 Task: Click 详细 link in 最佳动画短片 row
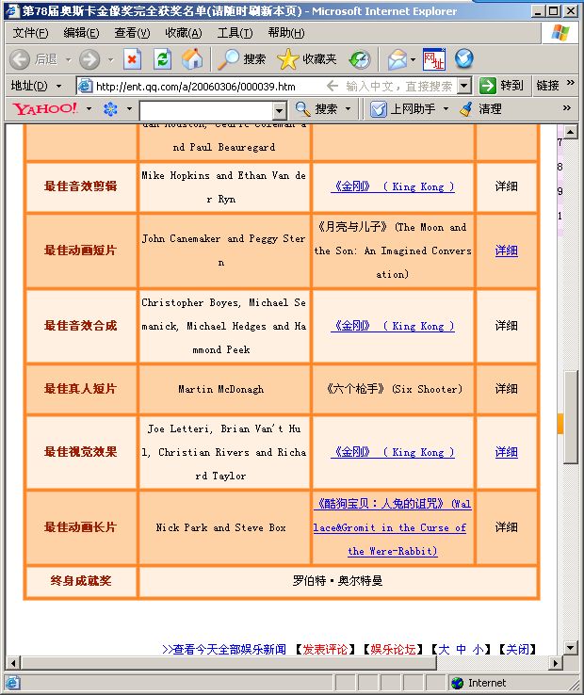click(507, 251)
